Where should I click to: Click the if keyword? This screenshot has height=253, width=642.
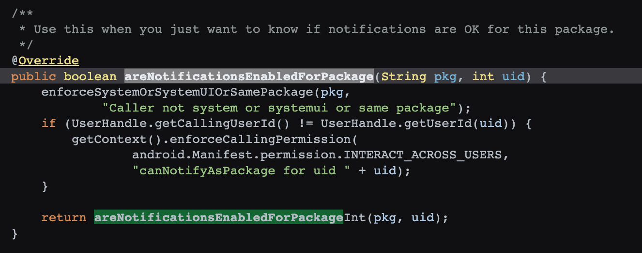tap(48, 124)
